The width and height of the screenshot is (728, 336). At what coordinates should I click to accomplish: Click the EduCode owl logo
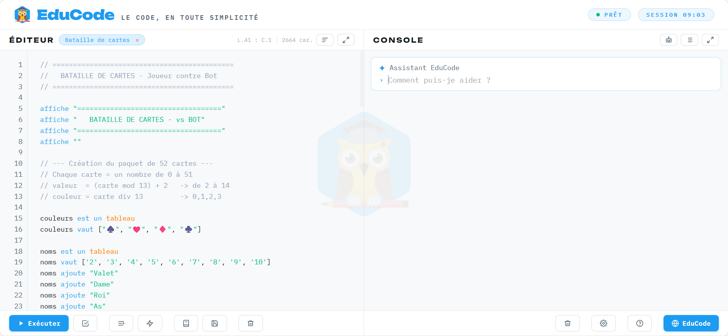[22, 15]
